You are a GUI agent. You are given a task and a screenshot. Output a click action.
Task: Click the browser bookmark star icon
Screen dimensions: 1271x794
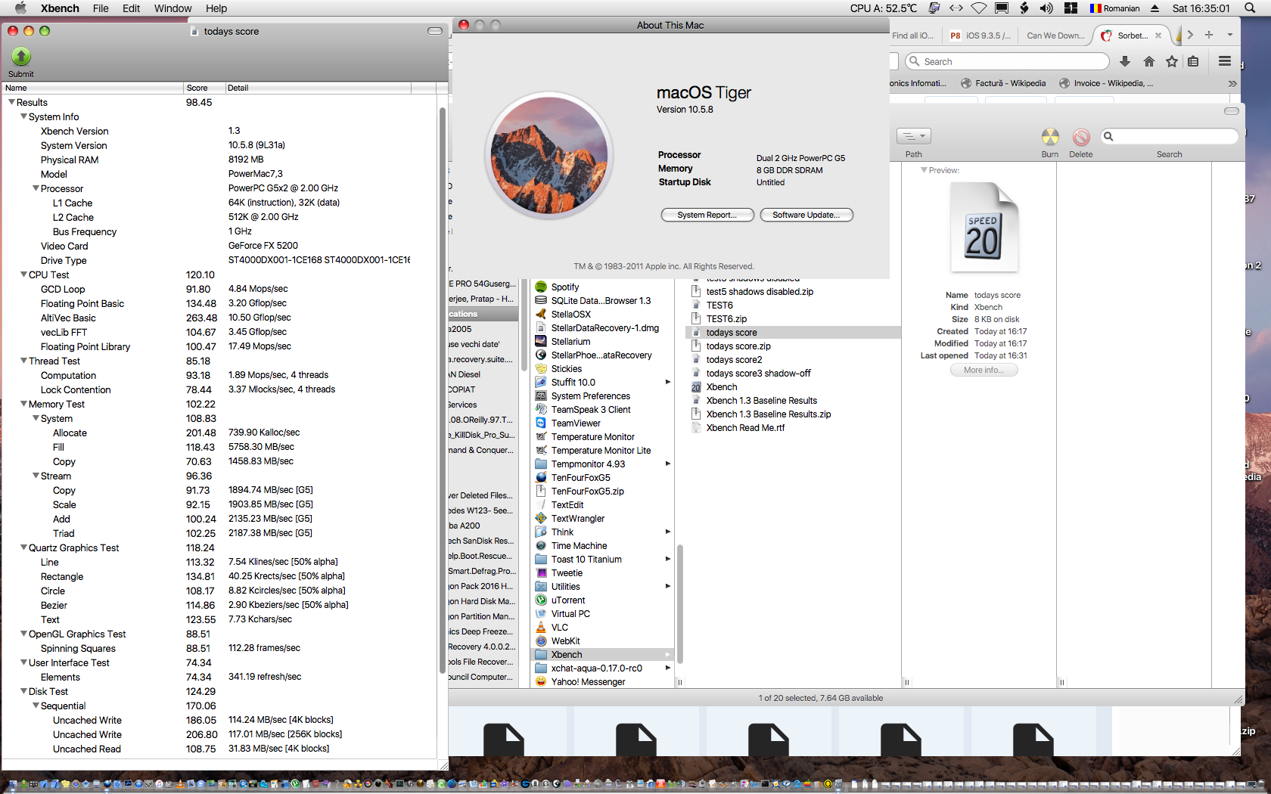point(1172,61)
